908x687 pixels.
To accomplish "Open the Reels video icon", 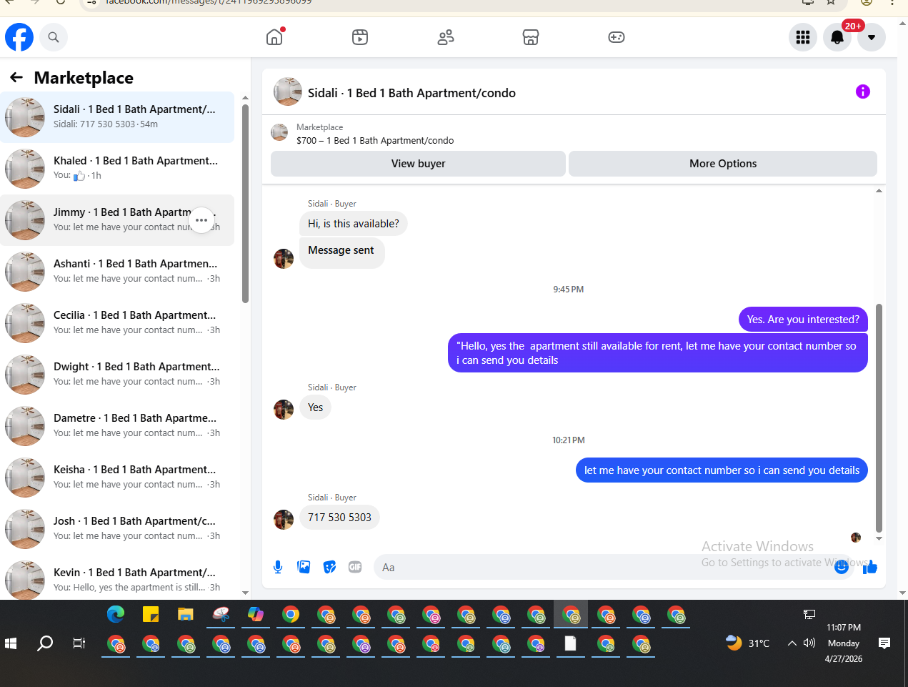I will 360,37.
